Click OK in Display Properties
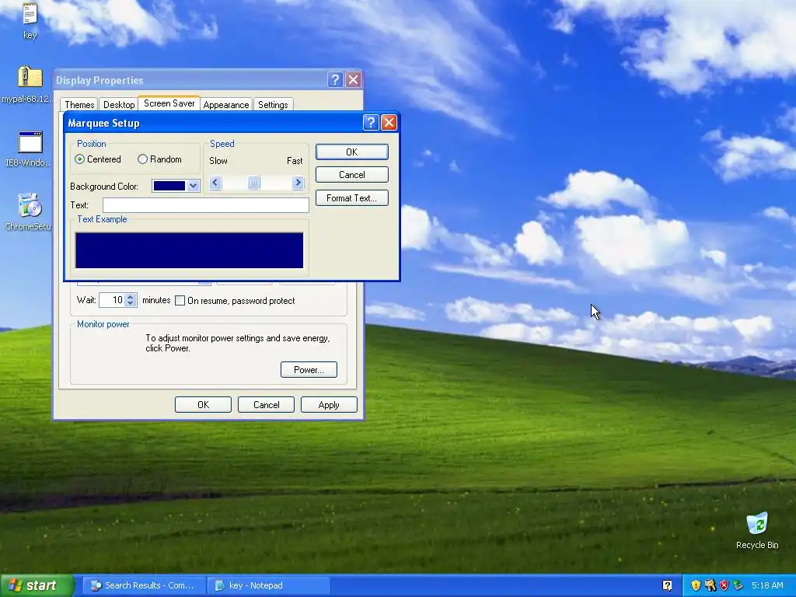The width and height of the screenshot is (796, 597). click(x=203, y=404)
